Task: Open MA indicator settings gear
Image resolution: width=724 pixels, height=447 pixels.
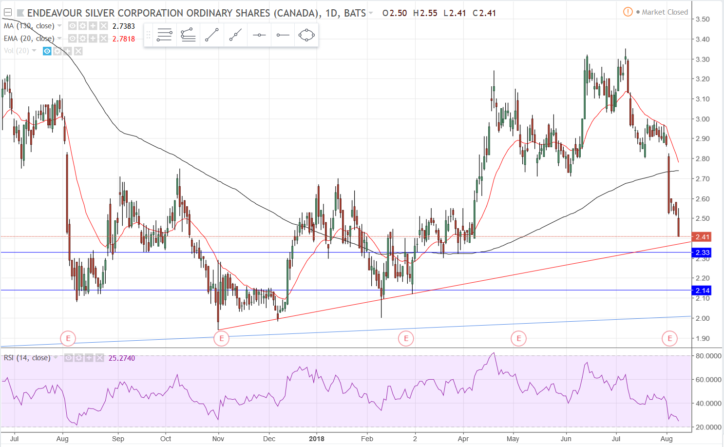Action: (82, 26)
